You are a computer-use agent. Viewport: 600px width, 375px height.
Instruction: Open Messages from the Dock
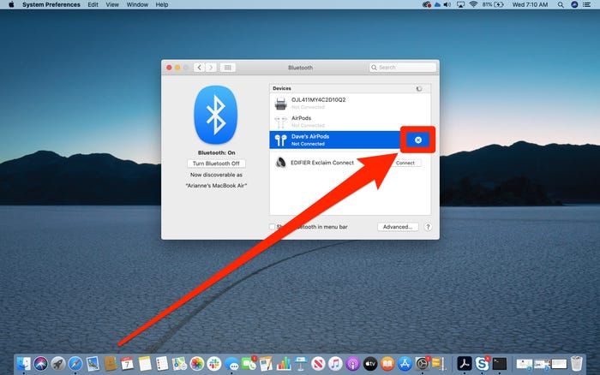click(x=231, y=364)
